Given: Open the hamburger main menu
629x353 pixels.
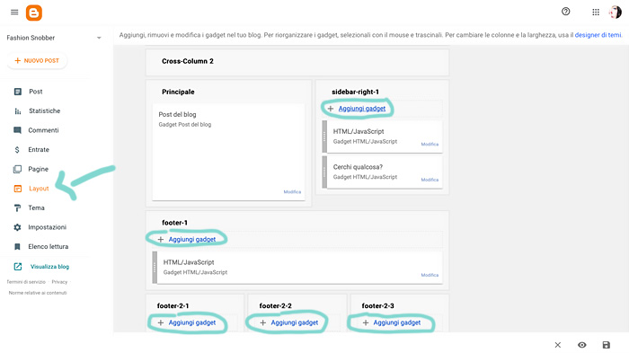Looking at the screenshot, I should pos(14,12).
